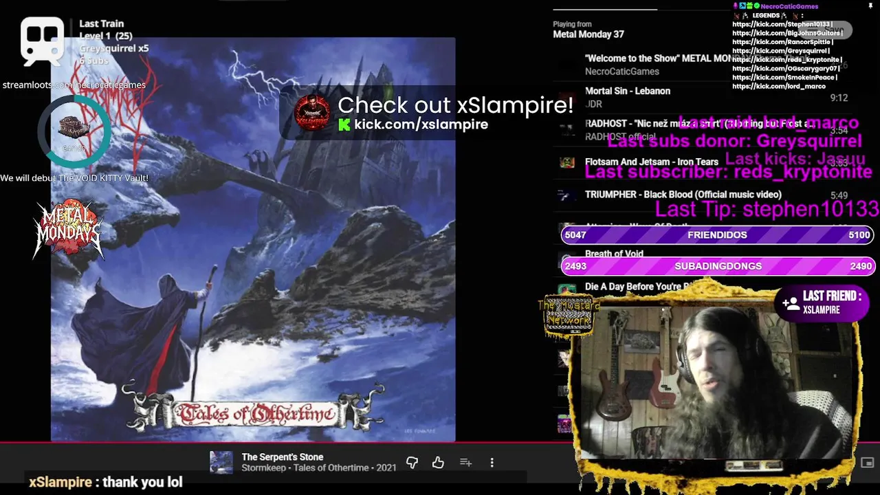The height and width of the screenshot is (495, 880).
Task: Click the 9:12 duration of Mortal Sin
Action: click(x=839, y=98)
